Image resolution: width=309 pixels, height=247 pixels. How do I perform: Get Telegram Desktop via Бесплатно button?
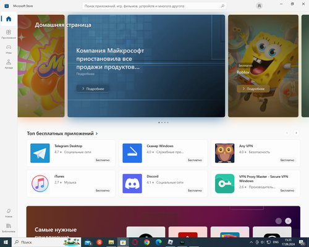click(103, 160)
